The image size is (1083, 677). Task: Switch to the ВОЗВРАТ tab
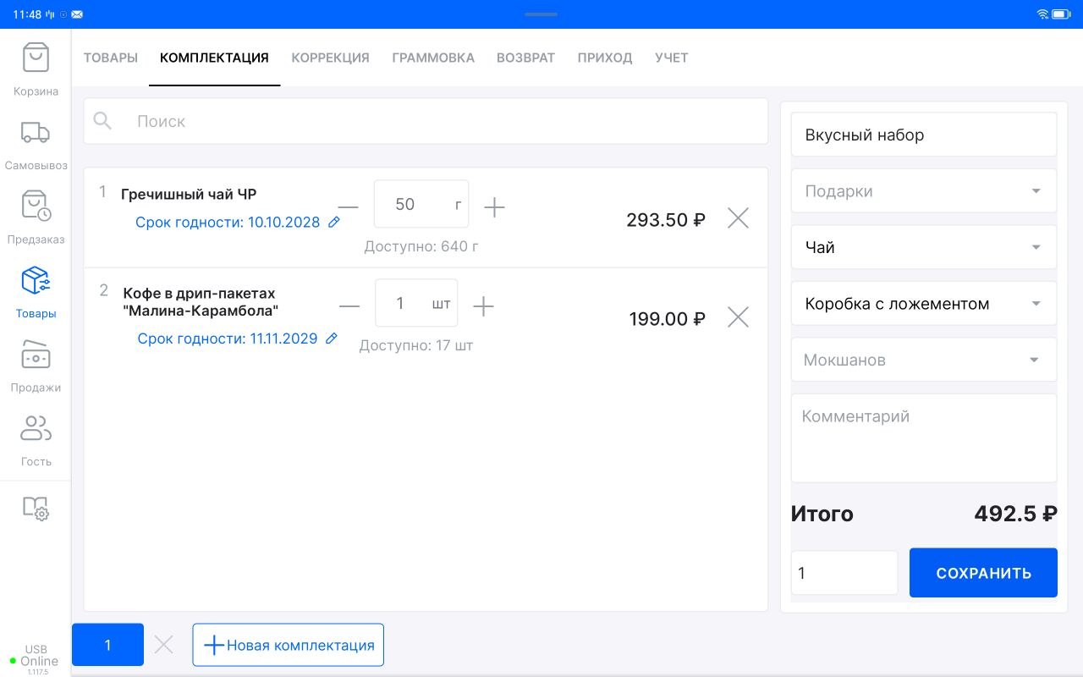pyautogui.click(x=525, y=58)
